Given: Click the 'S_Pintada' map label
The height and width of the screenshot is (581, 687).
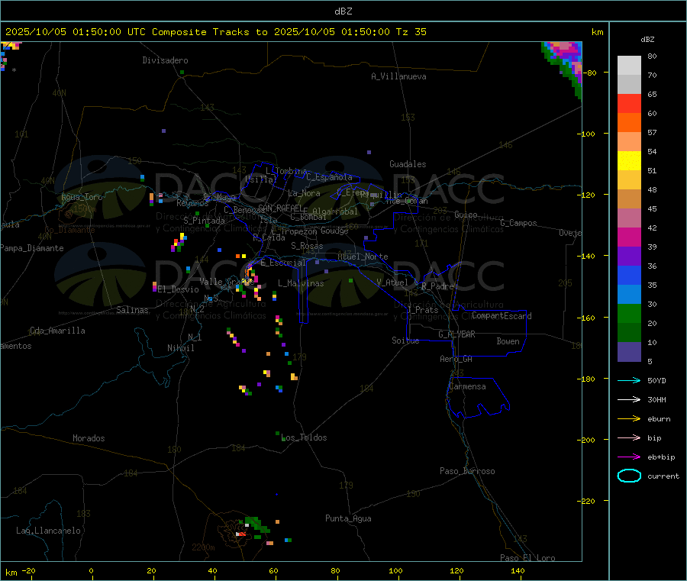Looking at the screenshot, I should (204, 221).
